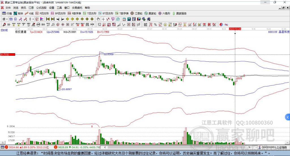Click the n² grid tool icon
This screenshot has width=290, height=156.
[48, 25]
